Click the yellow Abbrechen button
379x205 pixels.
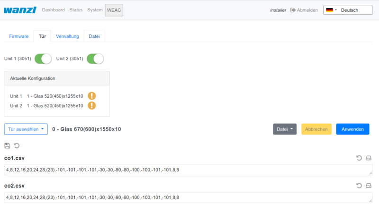pos(316,129)
